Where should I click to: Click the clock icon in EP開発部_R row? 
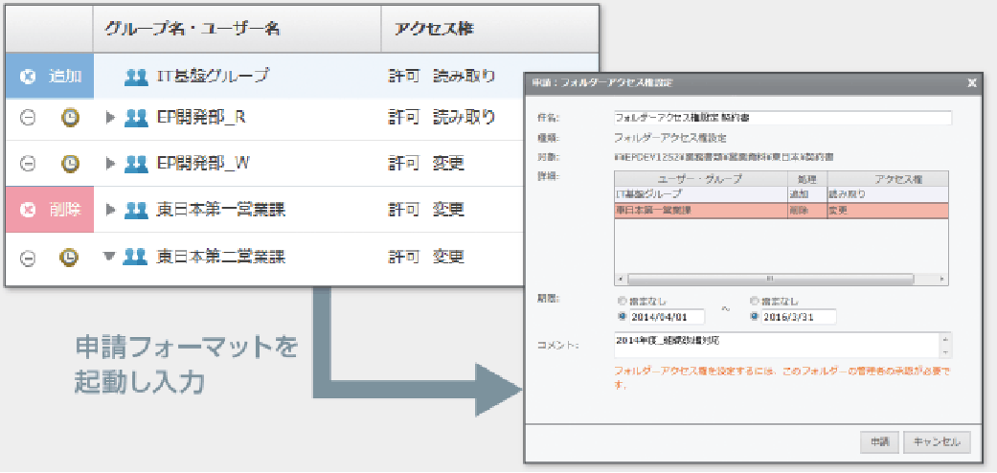coord(70,118)
